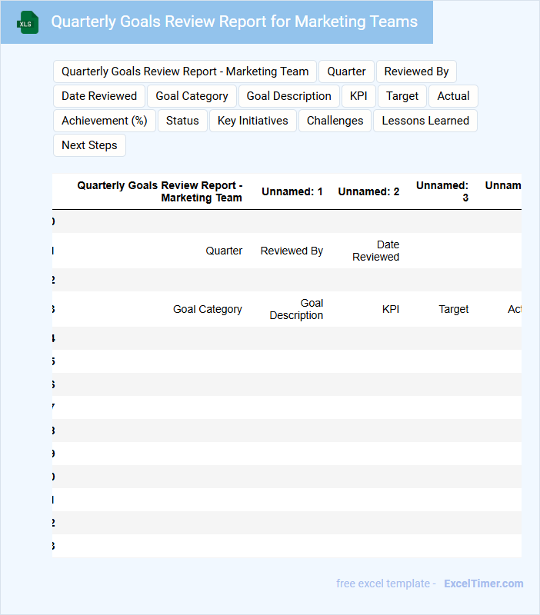The height and width of the screenshot is (615, 540).
Task: Choose the Goal Category tag
Action: pyautogui.click(x=192, y=96)
